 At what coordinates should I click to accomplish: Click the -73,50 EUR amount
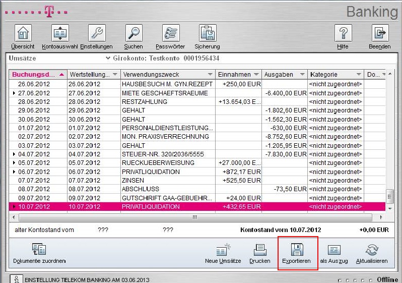290,189
